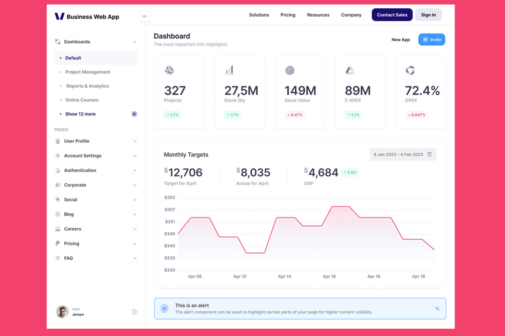
Task: Click the Authentication shield icon
Action: [58, 171]
